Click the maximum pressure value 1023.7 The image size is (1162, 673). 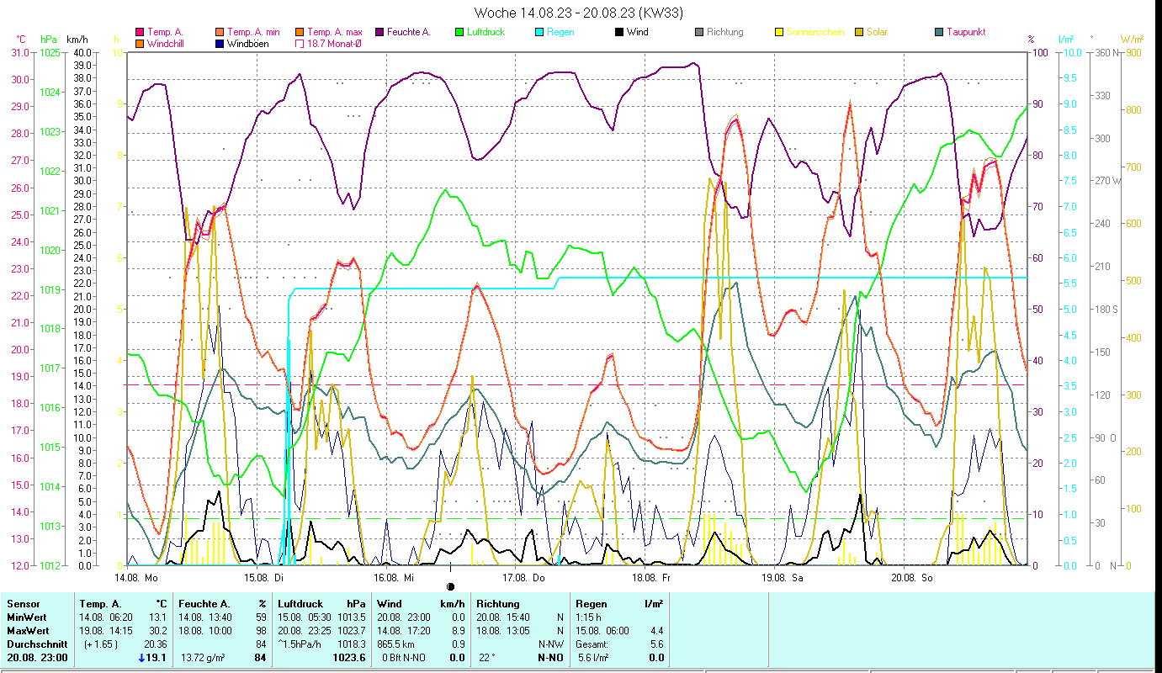(x=352, y=631)
